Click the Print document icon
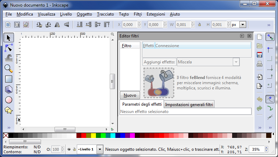The width and height of the screenshot is (278, 157). click(259, 64)
